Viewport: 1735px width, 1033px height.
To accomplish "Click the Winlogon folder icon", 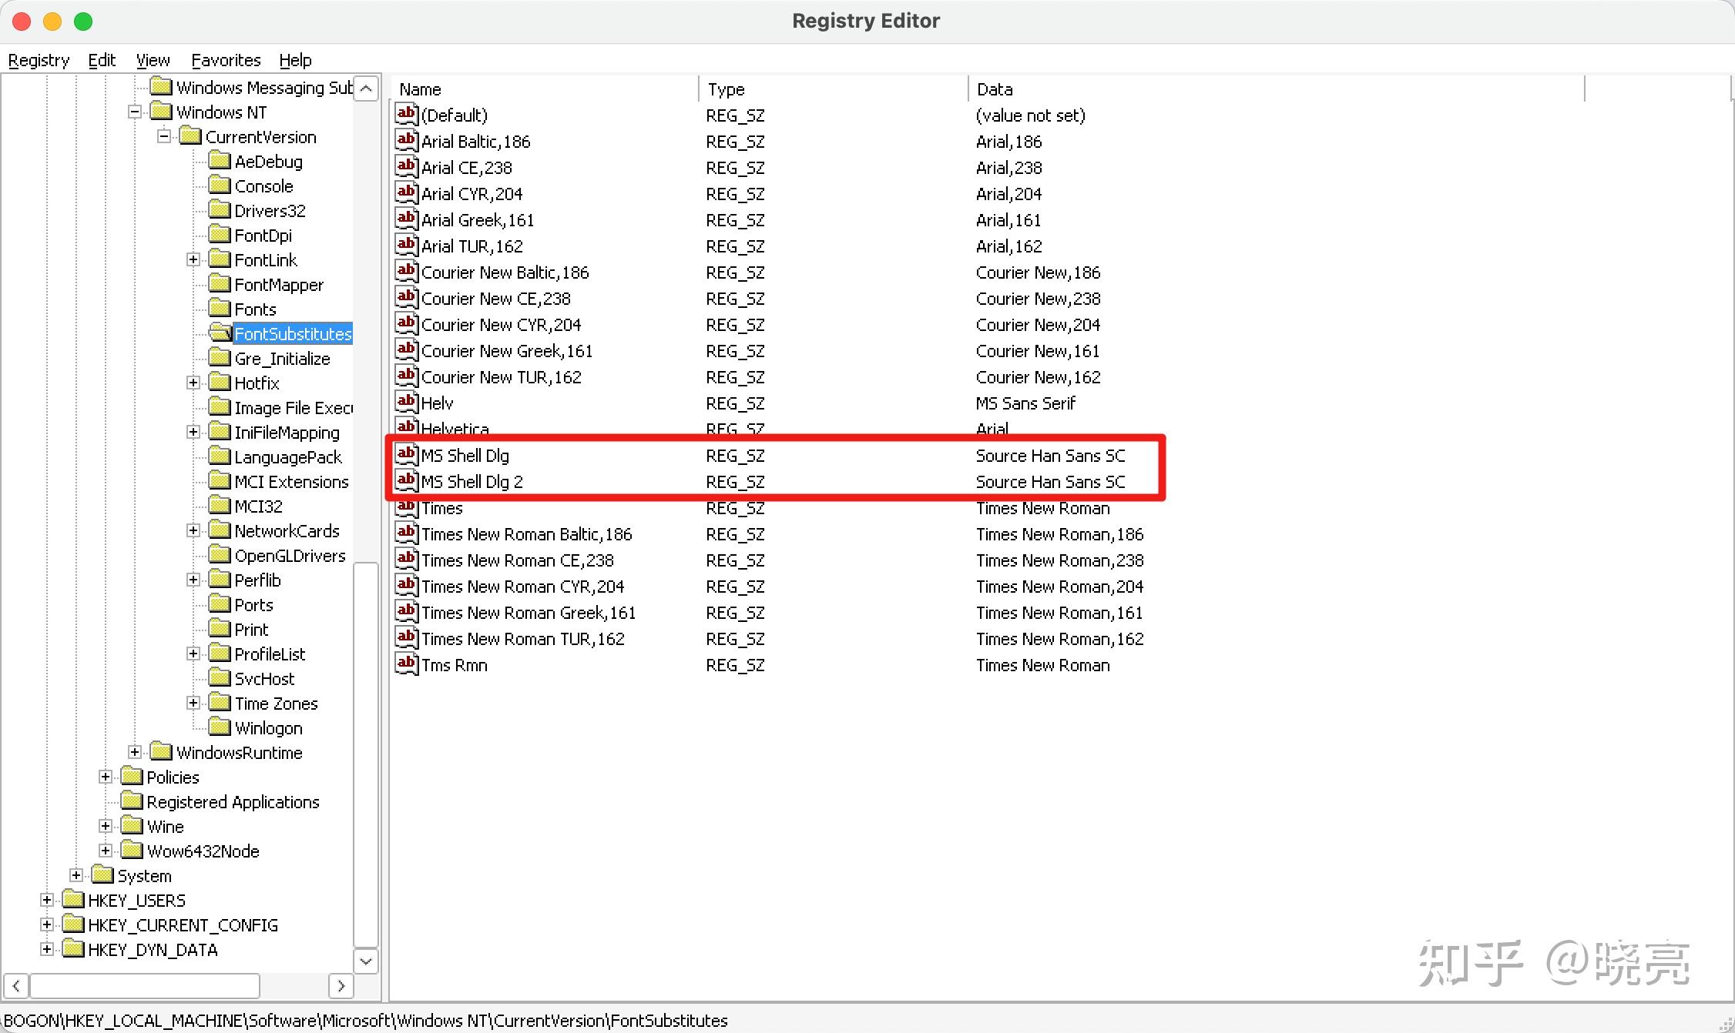I will [x=220, y=727].
